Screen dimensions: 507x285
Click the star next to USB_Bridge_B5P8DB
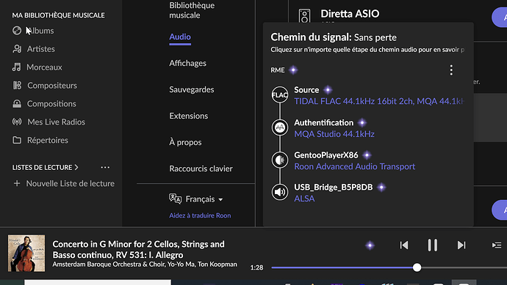(x=381, y=188)
